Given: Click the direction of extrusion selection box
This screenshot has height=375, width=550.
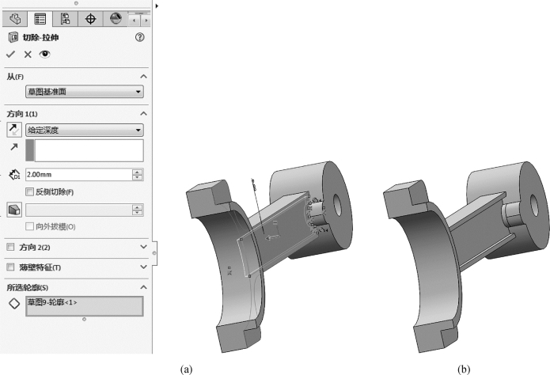Looking at the screenshot, I should (85, 150).
